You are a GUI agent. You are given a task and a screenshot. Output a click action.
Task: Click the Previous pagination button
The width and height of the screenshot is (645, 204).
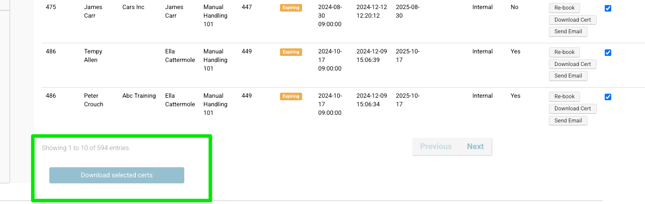pos(436,147)
